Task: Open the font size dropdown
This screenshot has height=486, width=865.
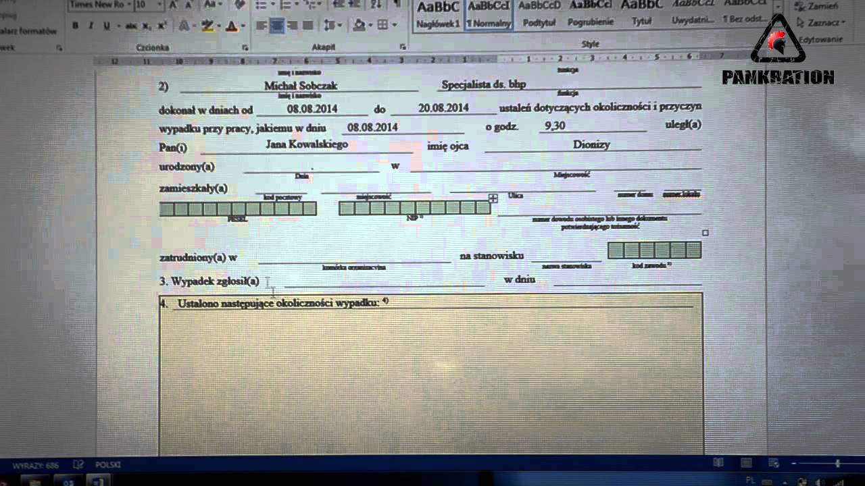Action: [x=159, y=5]
